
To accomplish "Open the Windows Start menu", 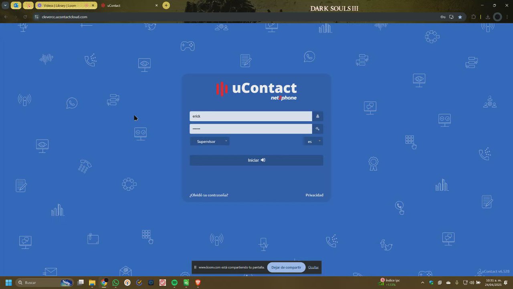I will [8, 283].
